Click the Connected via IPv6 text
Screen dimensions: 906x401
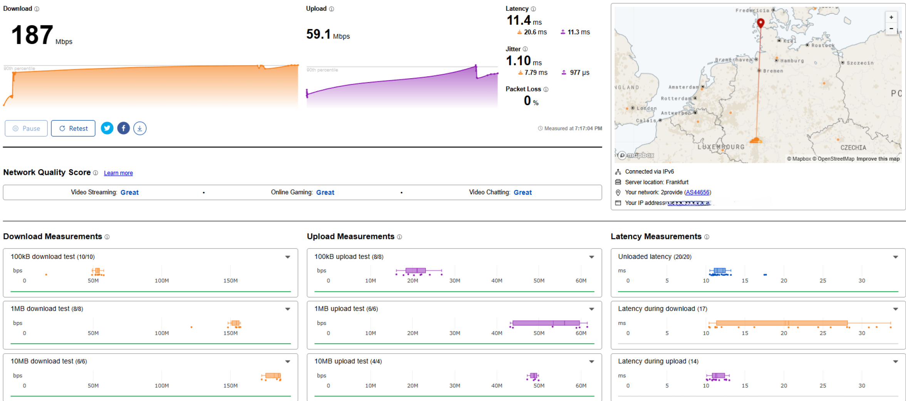point(649,172)
